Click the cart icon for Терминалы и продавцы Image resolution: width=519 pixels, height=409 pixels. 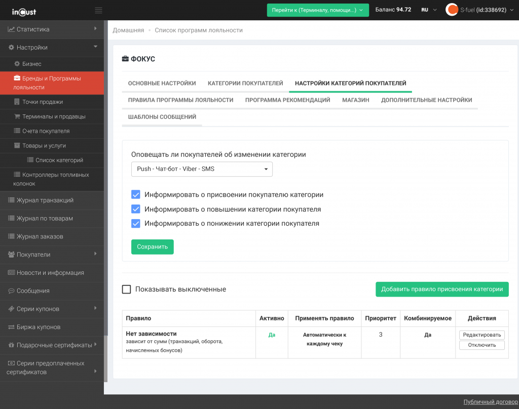pyautogui.click(x=17, y=116)
